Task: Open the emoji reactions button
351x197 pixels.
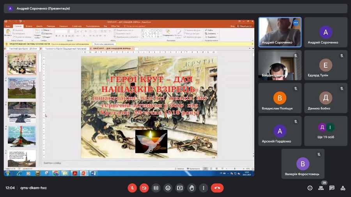Action: pos(168,188)
